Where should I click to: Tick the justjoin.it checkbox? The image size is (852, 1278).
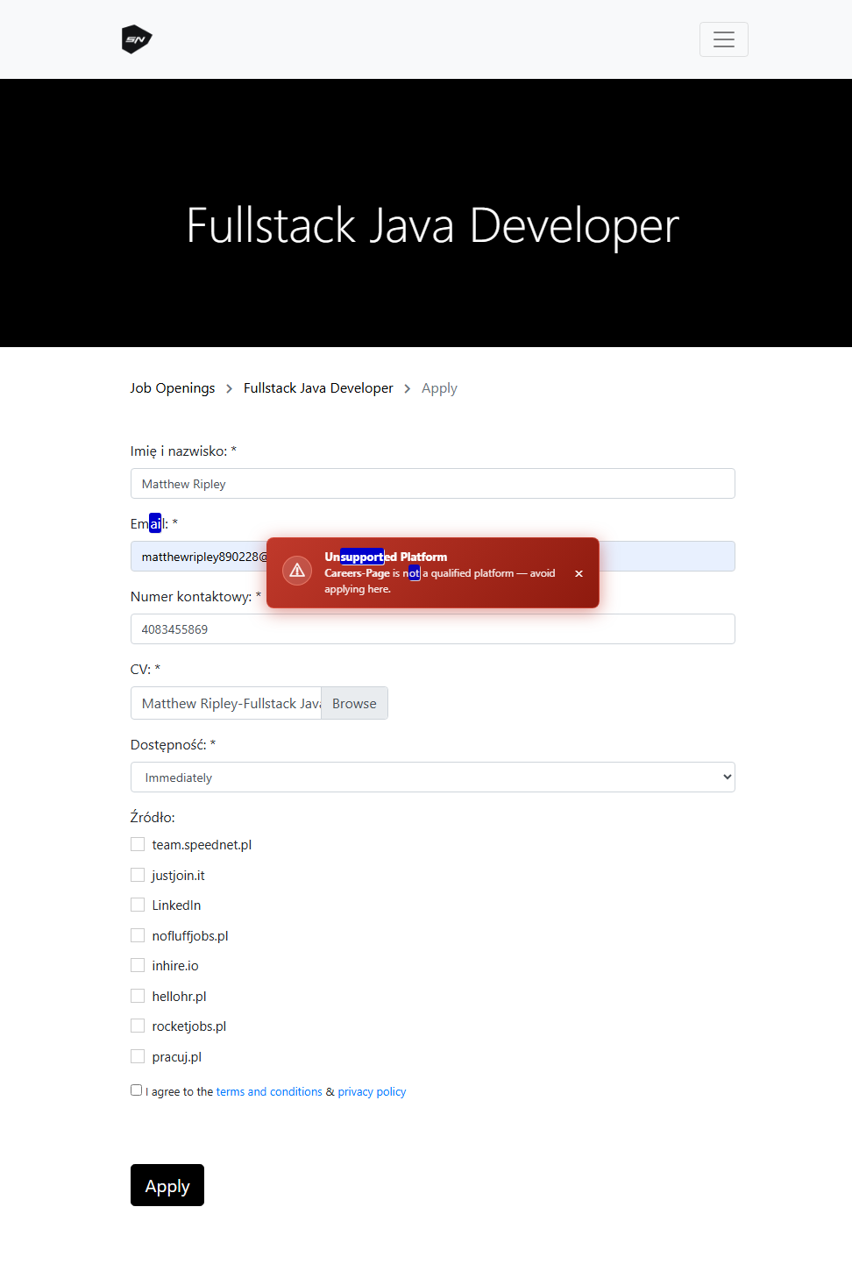tap(138, 875)
